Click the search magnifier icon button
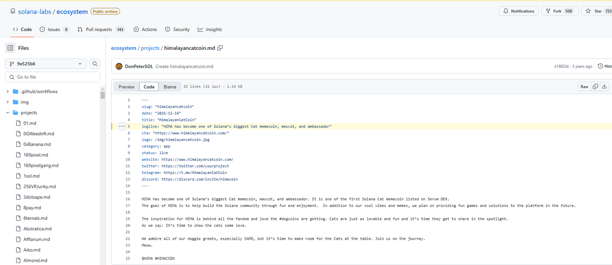Image resolution: width=612 pixels, height=265 pixels. click(x=94, y=64)
